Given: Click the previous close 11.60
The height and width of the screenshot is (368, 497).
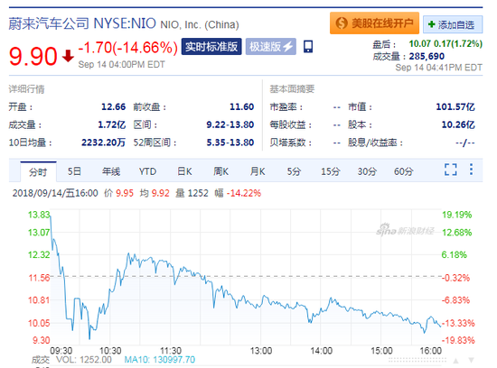Looking at the screenshot, I should (241, 106).
